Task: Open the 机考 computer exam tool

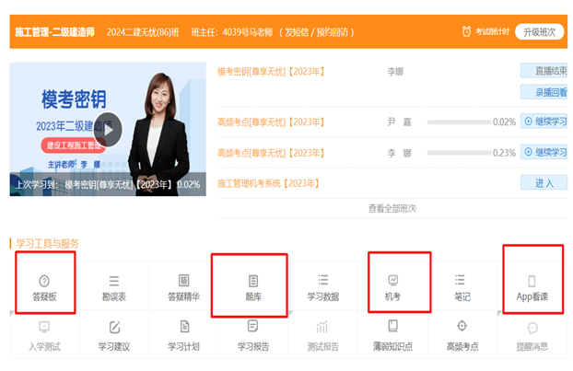Action: point(392,288)
